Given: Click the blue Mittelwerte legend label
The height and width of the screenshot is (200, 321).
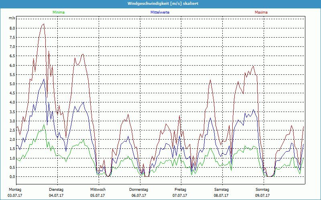Looking at the screenshot, I should (x=160, y=12).
